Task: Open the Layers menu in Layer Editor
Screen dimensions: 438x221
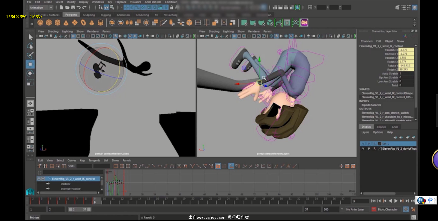Action: (365, 132)
